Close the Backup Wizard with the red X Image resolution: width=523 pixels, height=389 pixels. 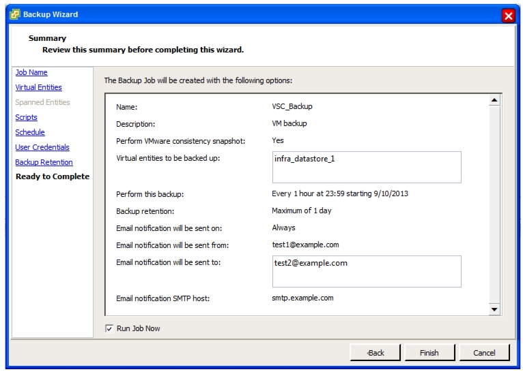tap(509, 16)
